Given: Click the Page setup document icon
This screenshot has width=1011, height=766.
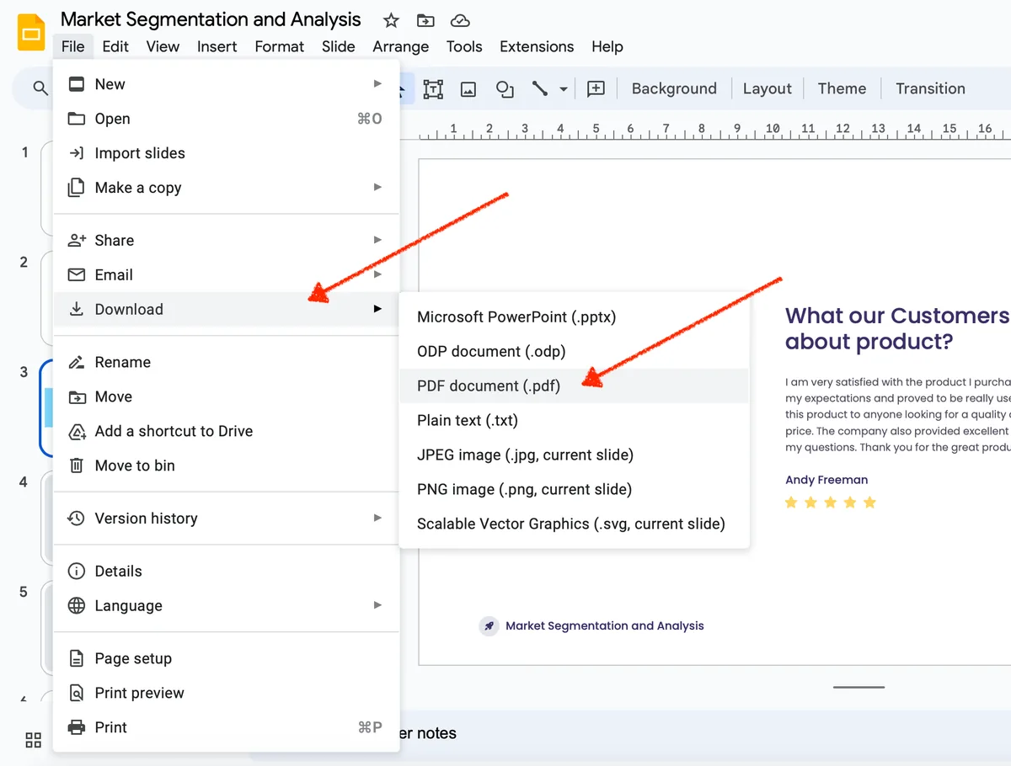Looking at the screenshot, I should click(77, 658).
